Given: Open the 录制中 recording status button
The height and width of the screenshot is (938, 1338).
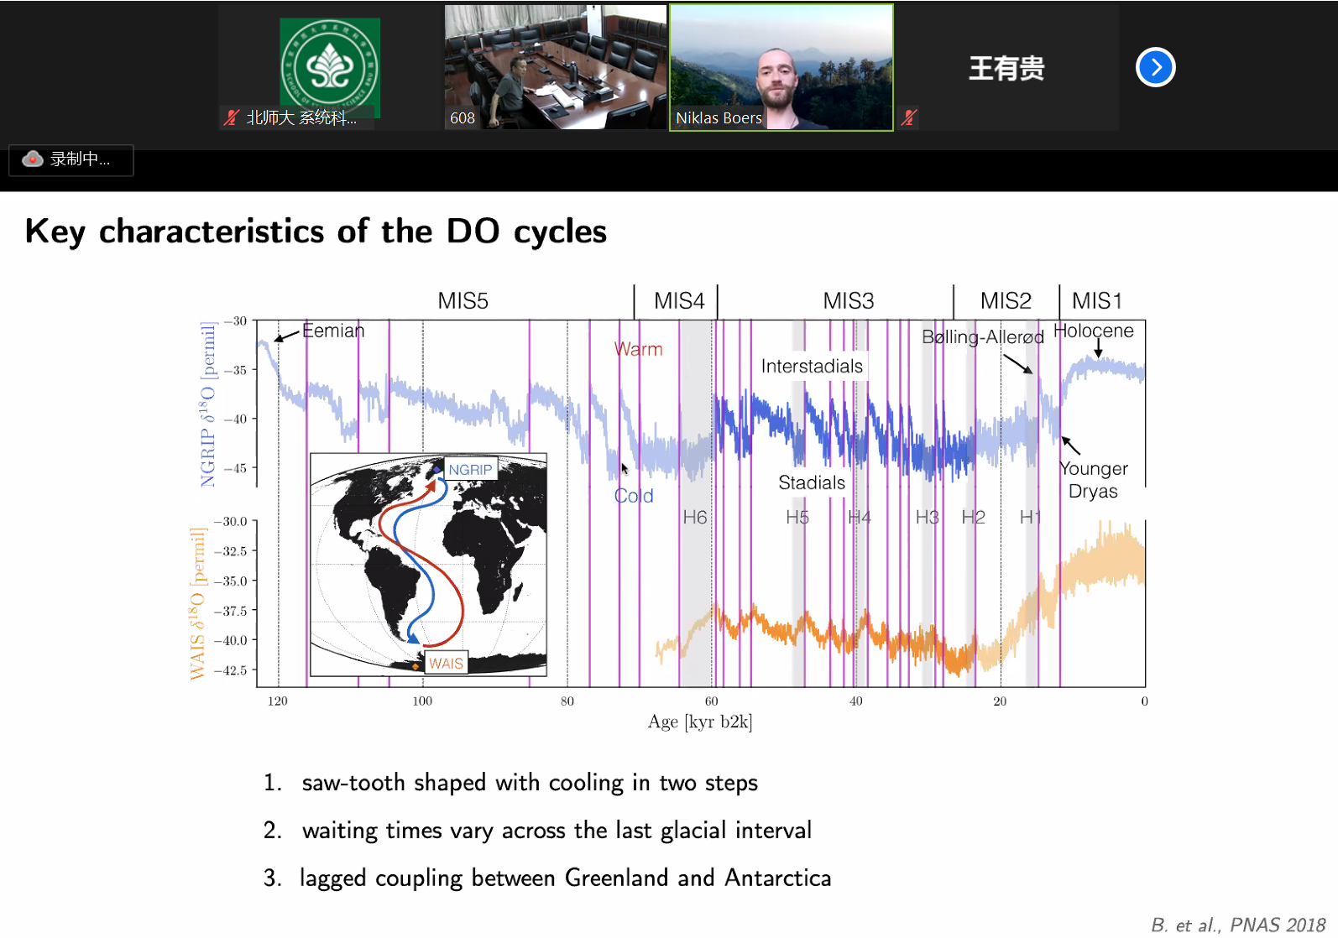Looking at the screenshot, I should [x=71, y=159].
